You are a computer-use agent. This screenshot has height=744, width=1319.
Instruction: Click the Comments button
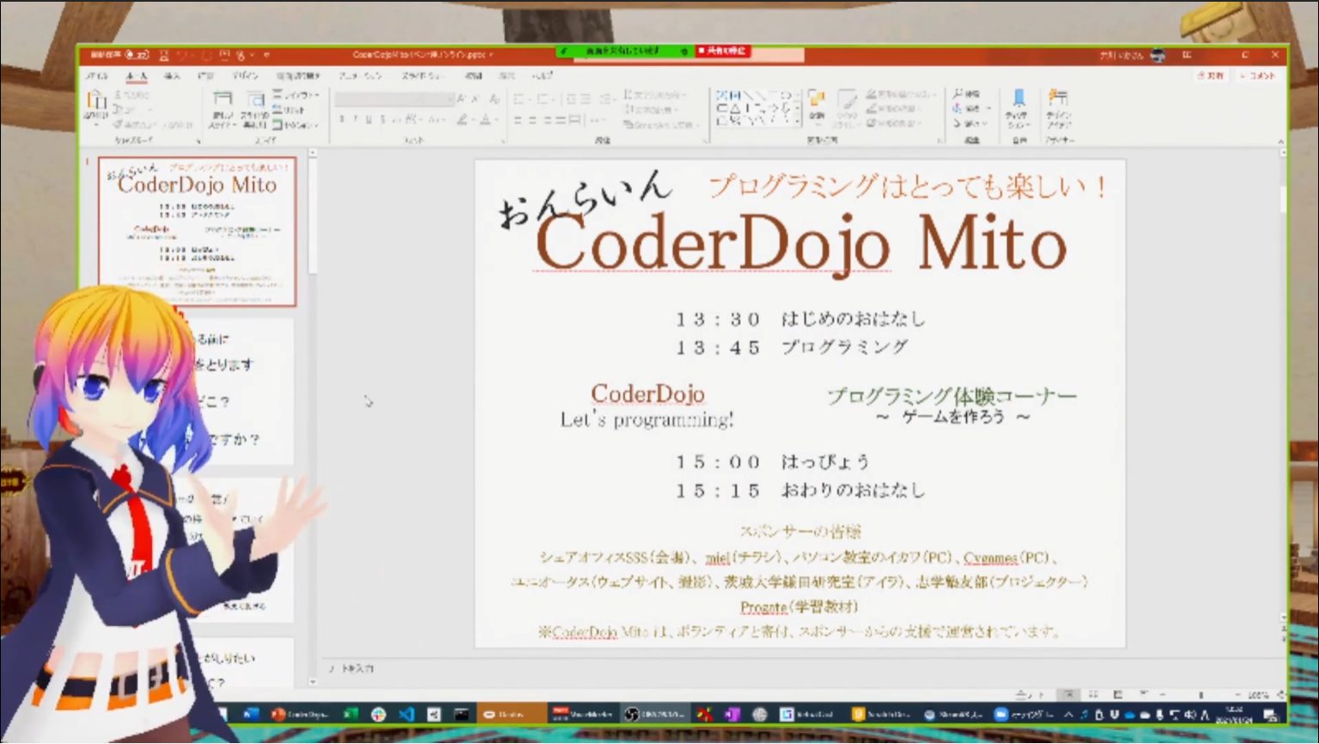pyautogui.click(x=1257, y=76)
